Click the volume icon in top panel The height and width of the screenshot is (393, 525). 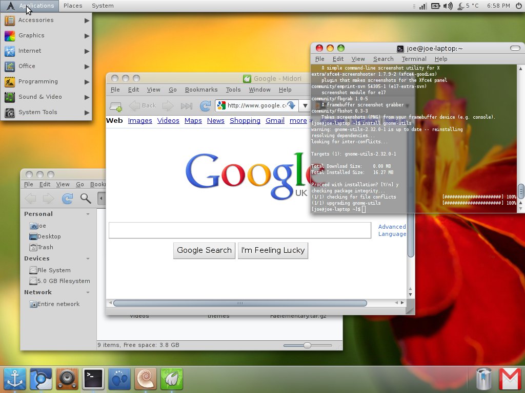[448, 6]
